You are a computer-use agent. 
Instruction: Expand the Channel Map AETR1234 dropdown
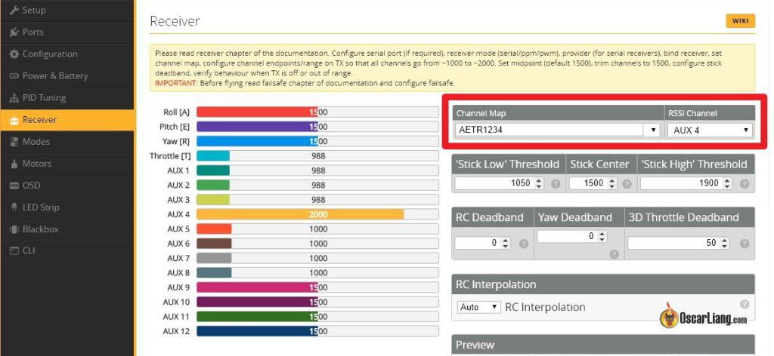pos(557,130)
